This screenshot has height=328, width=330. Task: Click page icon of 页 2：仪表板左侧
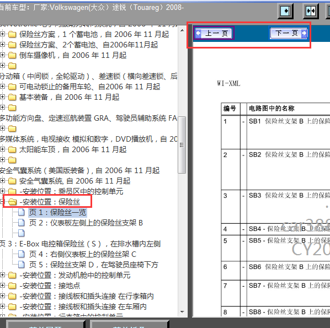(22, 223)
